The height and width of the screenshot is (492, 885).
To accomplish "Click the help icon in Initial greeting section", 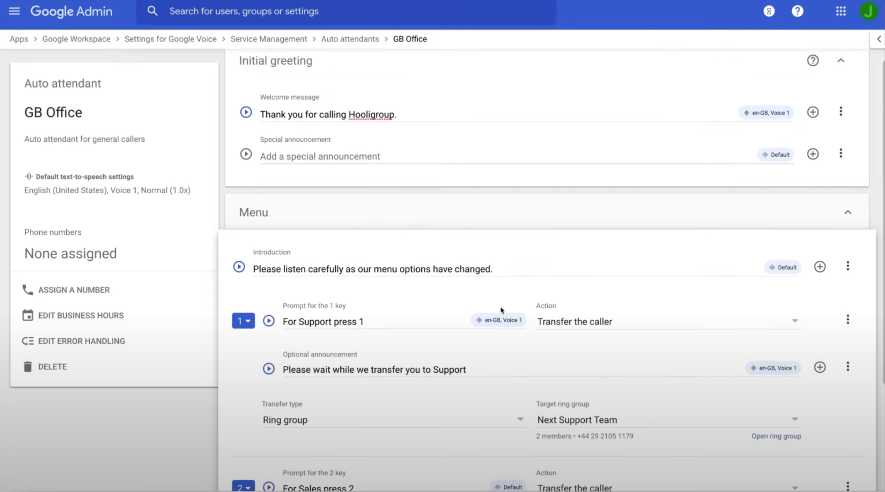I will (813, 60).
